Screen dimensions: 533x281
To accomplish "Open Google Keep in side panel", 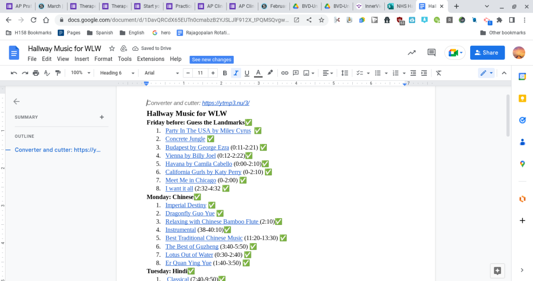I will (x=522, y=99).
